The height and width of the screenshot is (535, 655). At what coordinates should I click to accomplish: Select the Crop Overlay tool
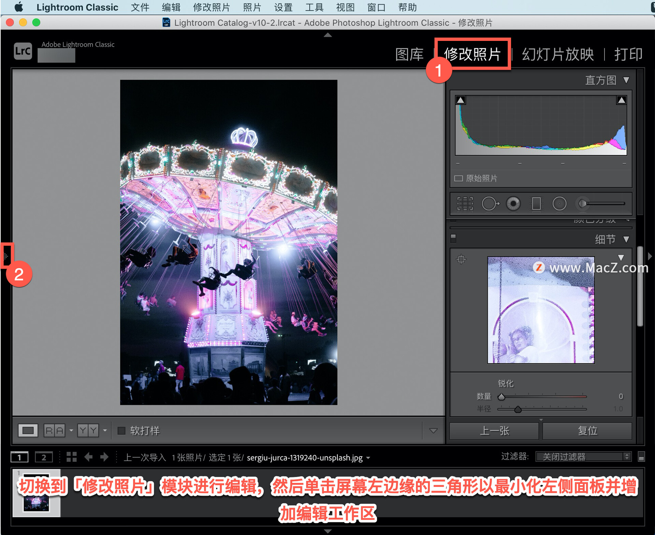tap(465, 204)
